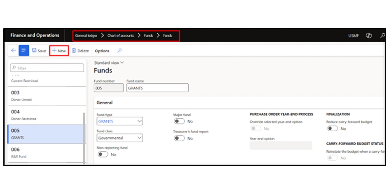Toggle the Major fund switch

point(179,121)
